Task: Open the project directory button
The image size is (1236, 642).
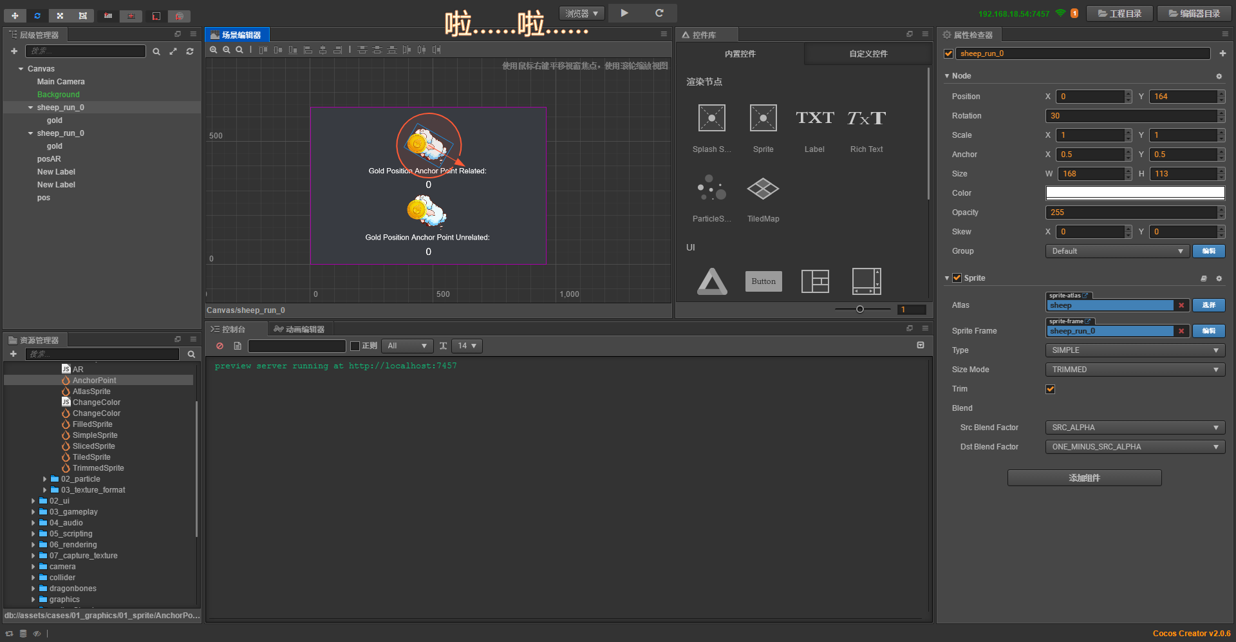Action: coord(1119,14)
